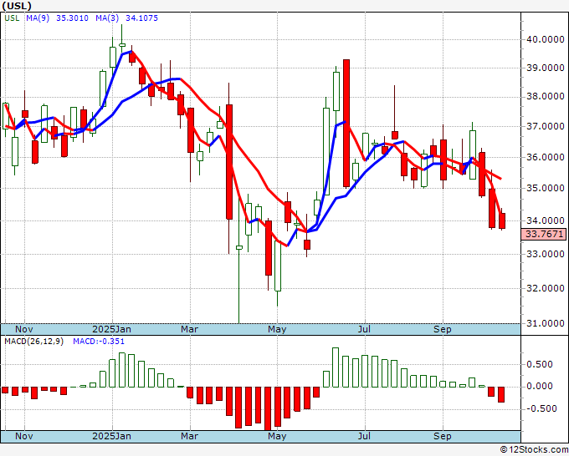
Task: Click the MA(3) value 34.1075
Action: (142, 18)
